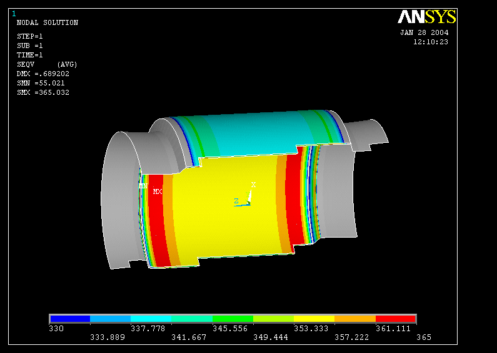Select the red legend color band
497x353 pixels.
[395, 319]
